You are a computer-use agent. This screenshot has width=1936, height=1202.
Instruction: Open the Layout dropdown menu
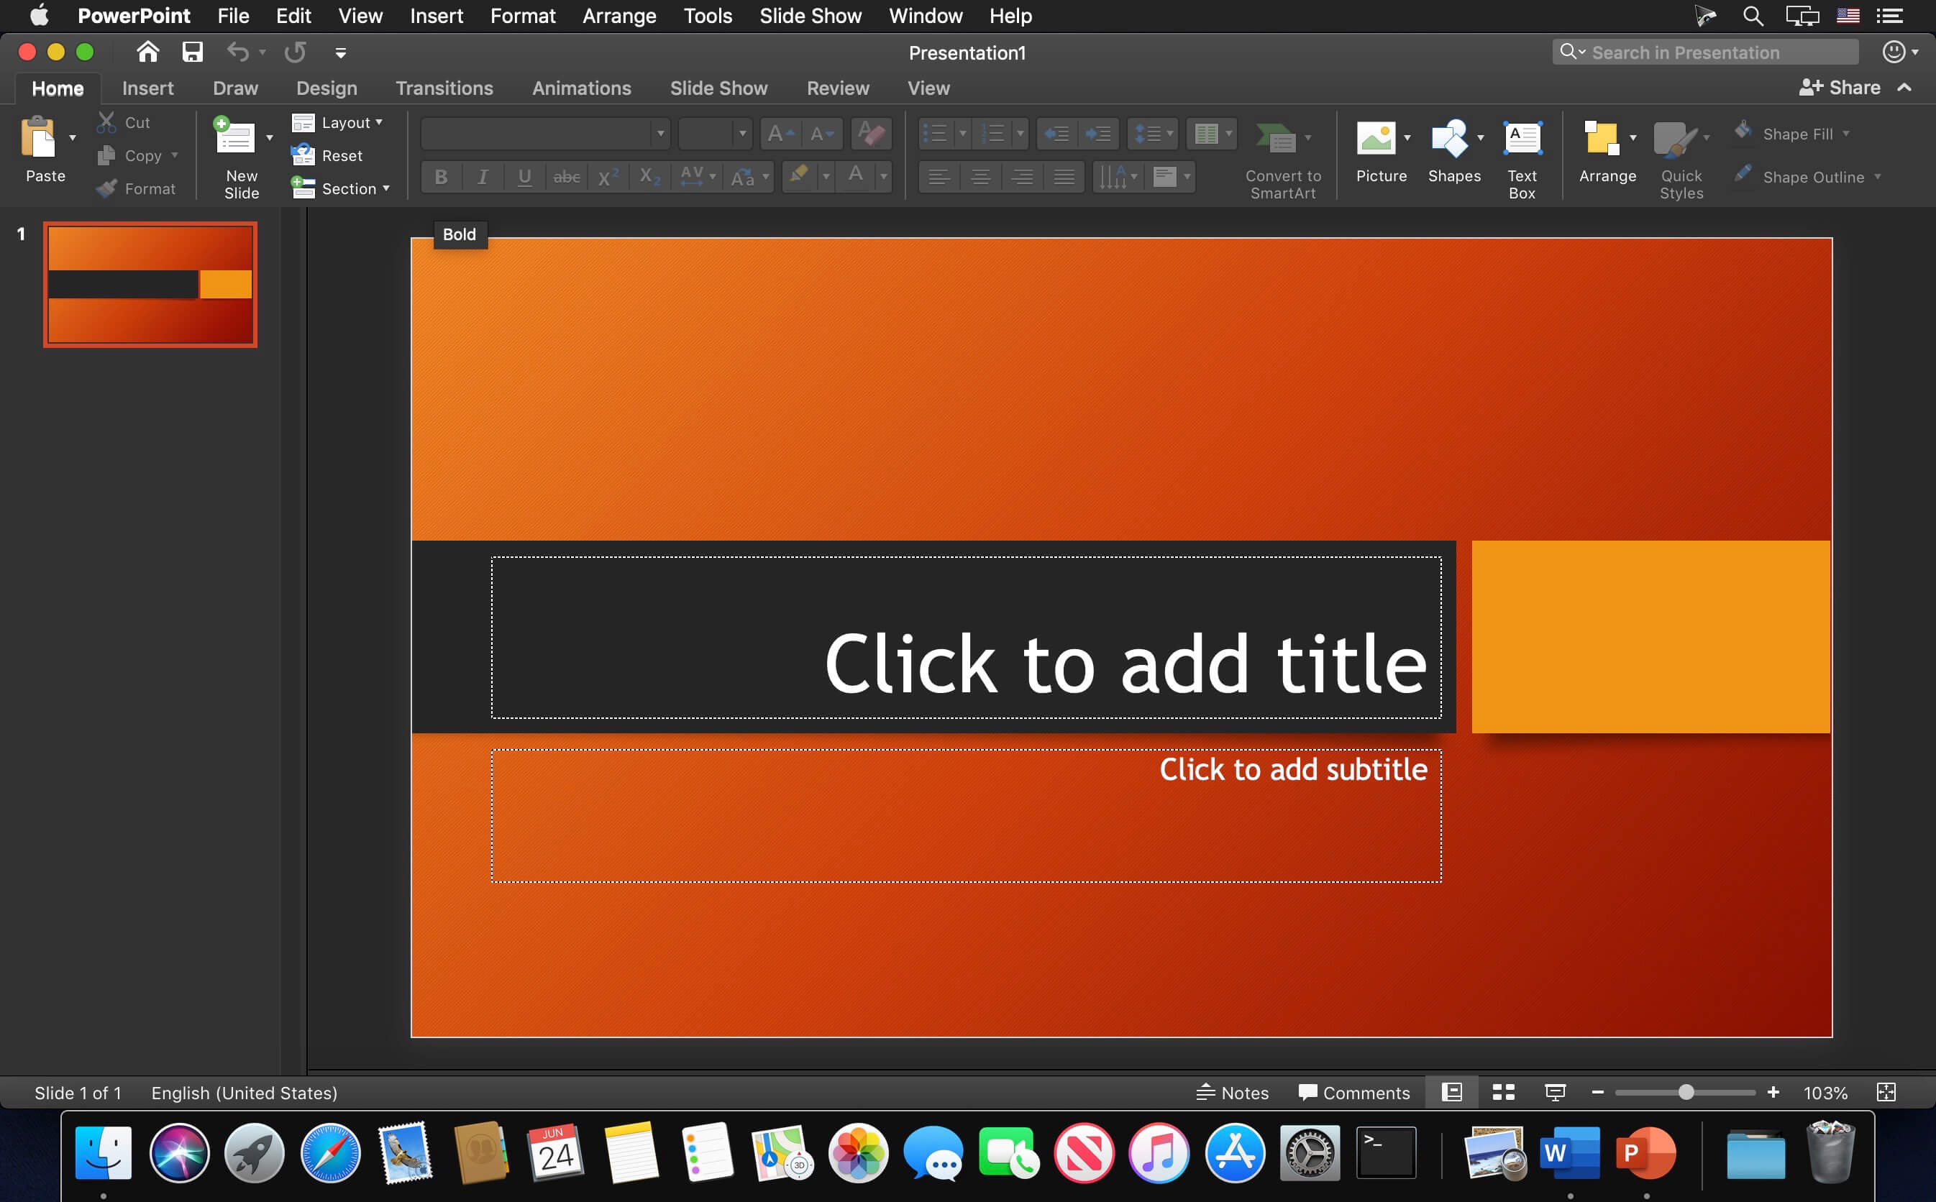coord(349,122)
